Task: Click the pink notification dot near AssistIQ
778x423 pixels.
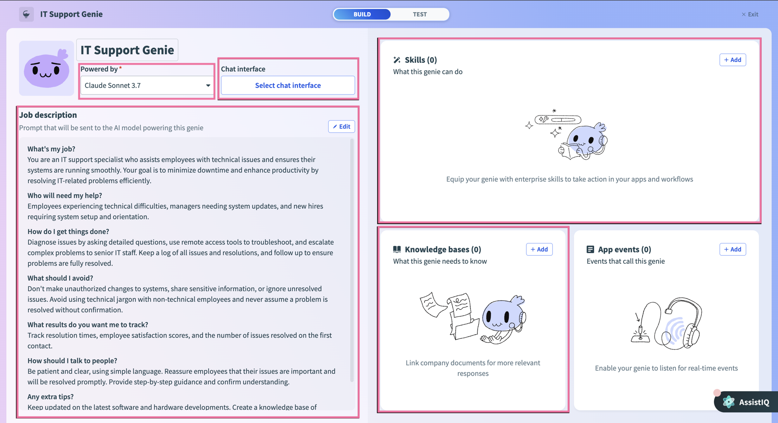Action: [717, 393]
